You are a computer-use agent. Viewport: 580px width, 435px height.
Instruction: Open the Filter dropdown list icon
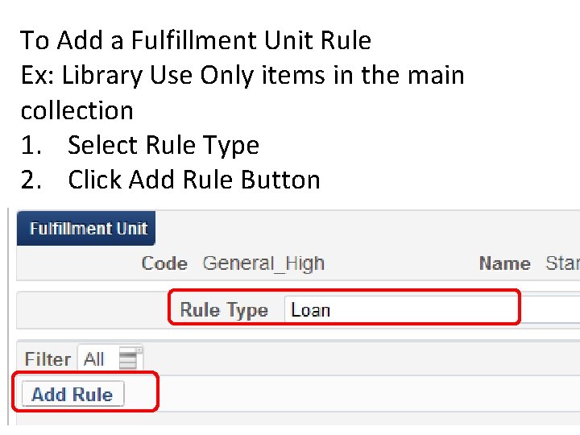[x=130, y=358]
